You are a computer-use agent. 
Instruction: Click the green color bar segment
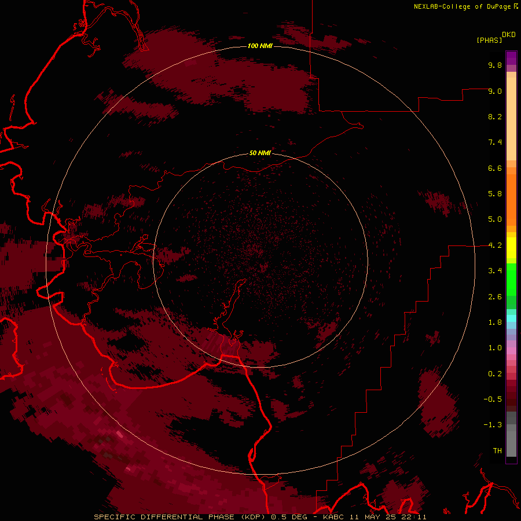(511, 281)
